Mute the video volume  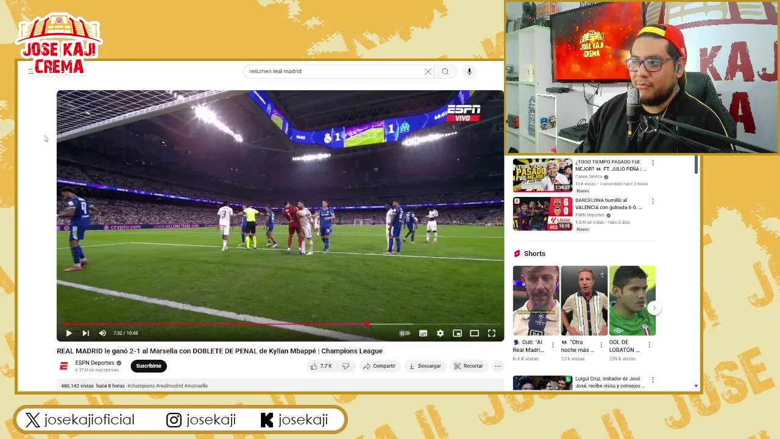pos(102,333)
